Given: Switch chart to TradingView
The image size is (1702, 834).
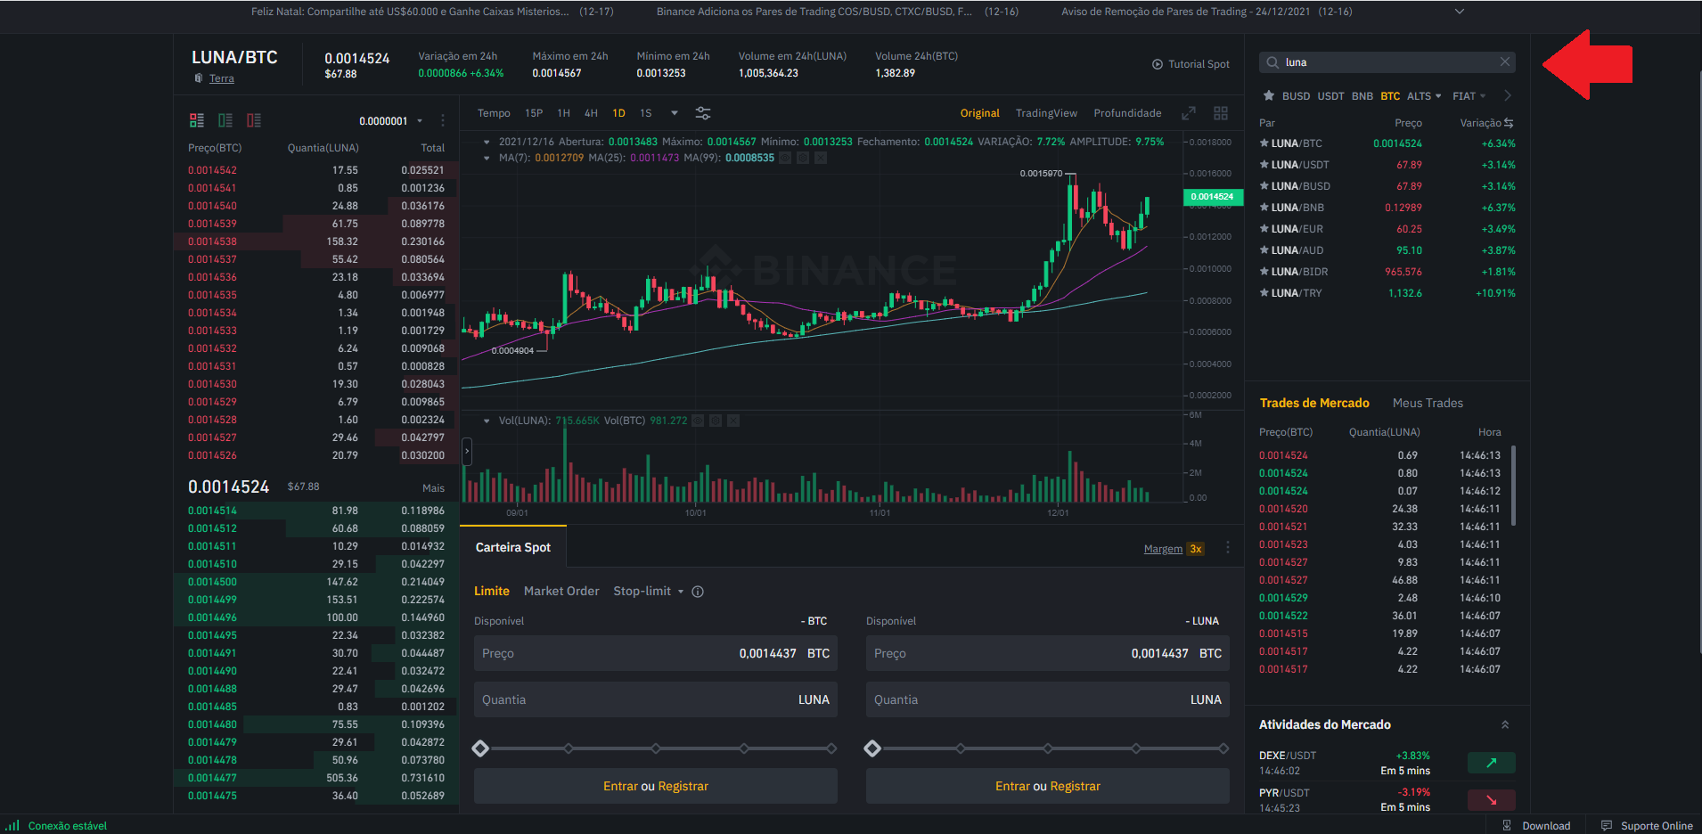Looking at the screenshot, I should pos(1046,113).
